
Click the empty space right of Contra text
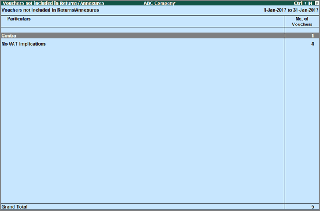pos(150,36)
